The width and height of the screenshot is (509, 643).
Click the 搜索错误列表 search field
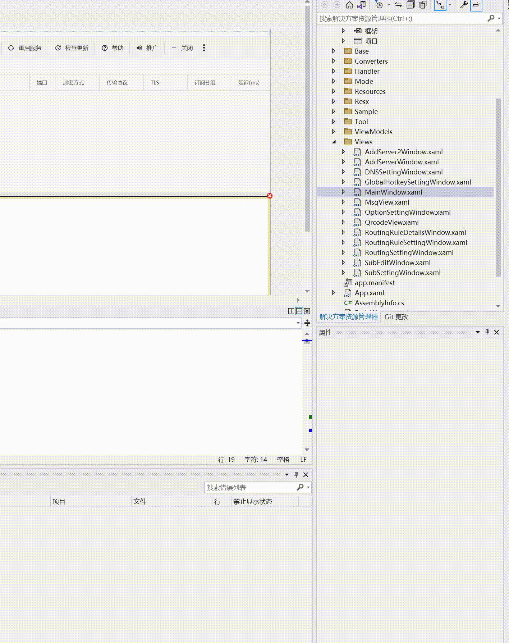click(250, 487)
